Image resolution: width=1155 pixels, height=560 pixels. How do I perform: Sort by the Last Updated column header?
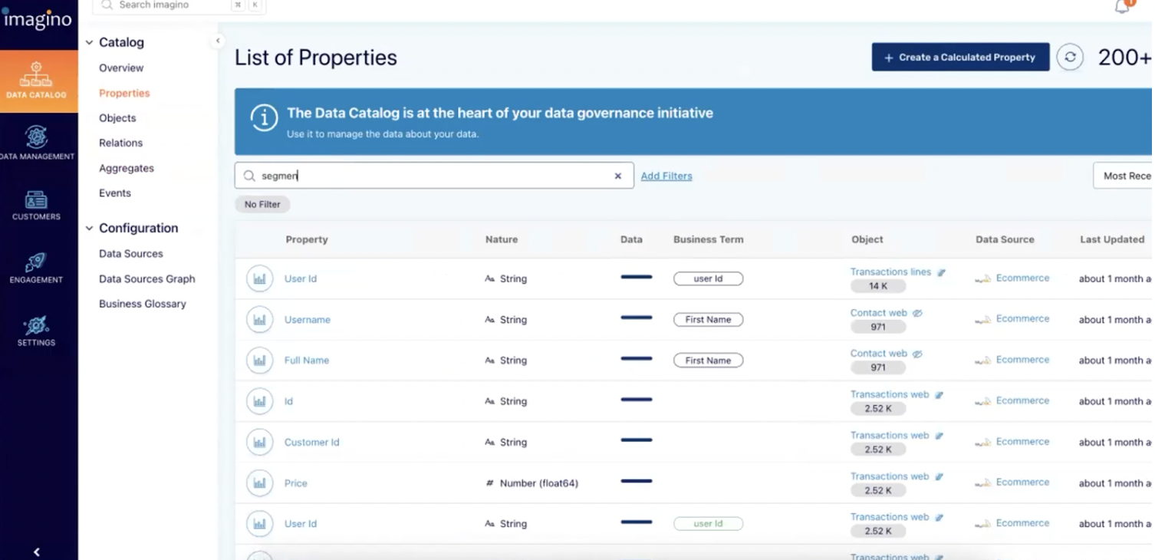(1112, 239)
